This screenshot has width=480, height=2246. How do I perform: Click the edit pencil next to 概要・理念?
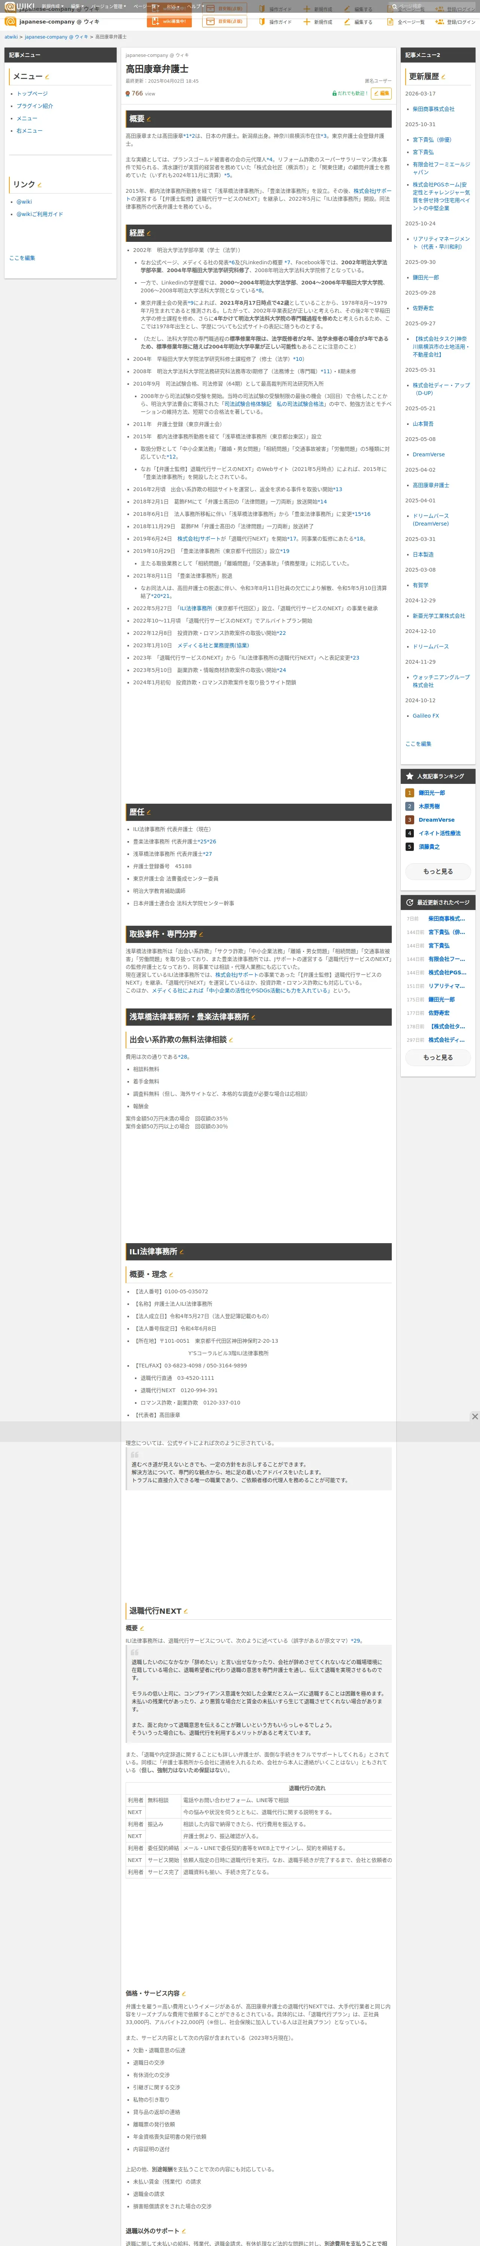click(x=171, y=1274)
